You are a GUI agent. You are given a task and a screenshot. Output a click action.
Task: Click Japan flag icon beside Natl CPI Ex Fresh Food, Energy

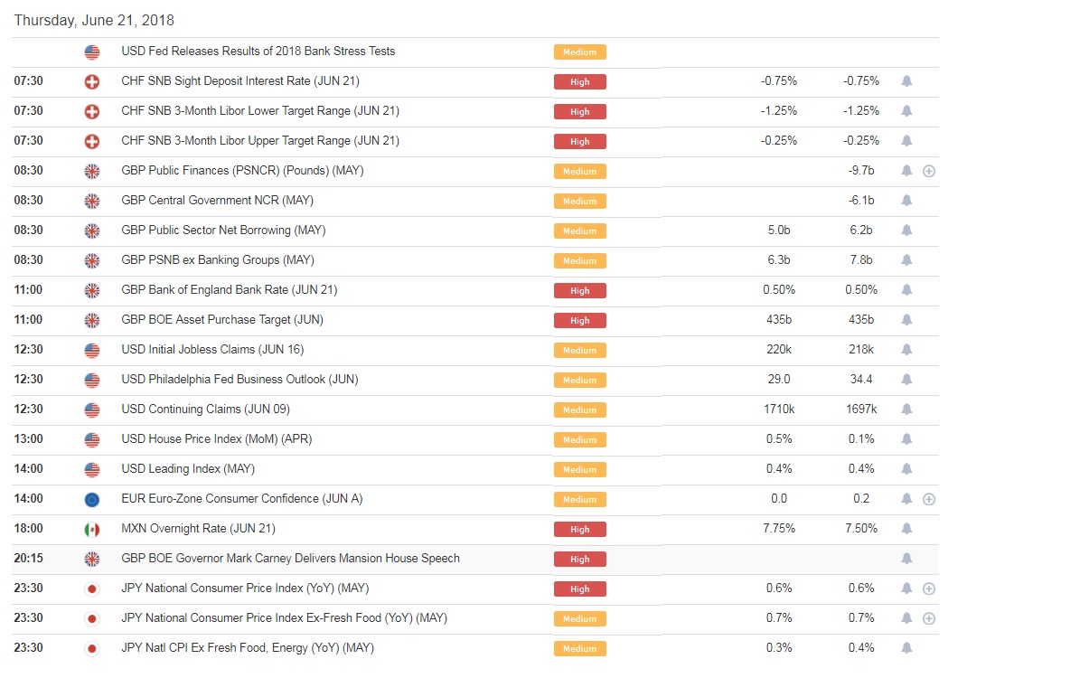(x=91, y=648)
